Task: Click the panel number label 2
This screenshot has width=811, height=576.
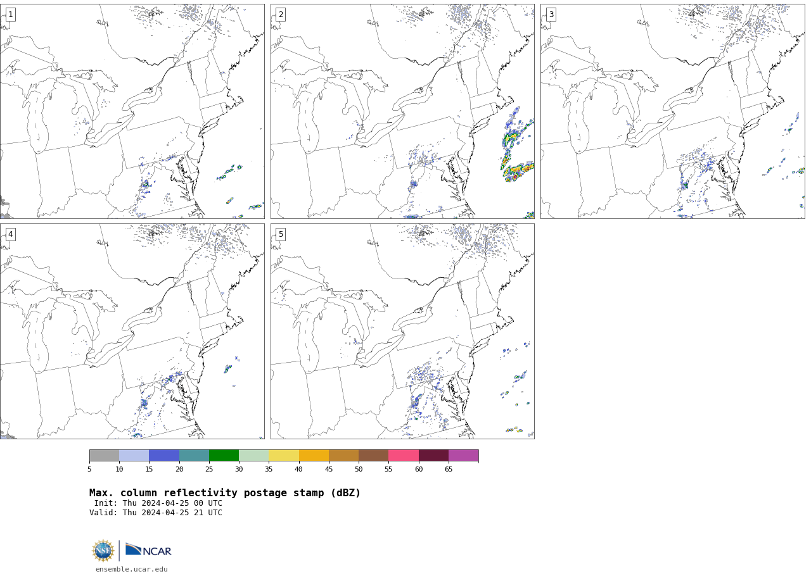Action: pos(281,15)
